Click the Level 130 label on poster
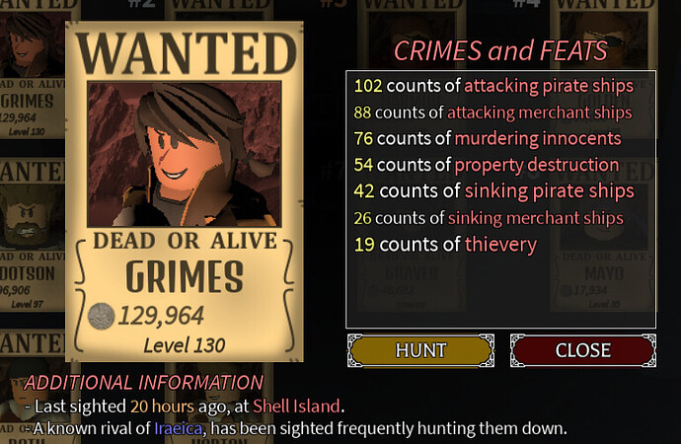 185,345
